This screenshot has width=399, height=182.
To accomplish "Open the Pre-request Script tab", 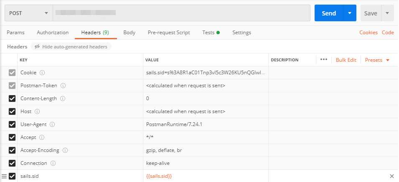I will 169,33.
